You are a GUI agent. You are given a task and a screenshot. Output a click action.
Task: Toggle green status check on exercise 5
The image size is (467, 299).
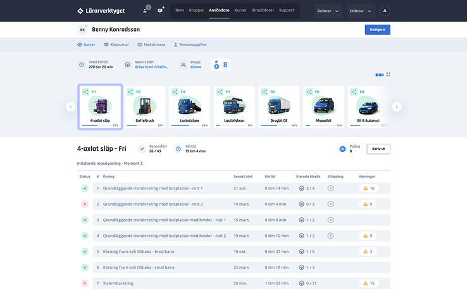click(85, 251)
